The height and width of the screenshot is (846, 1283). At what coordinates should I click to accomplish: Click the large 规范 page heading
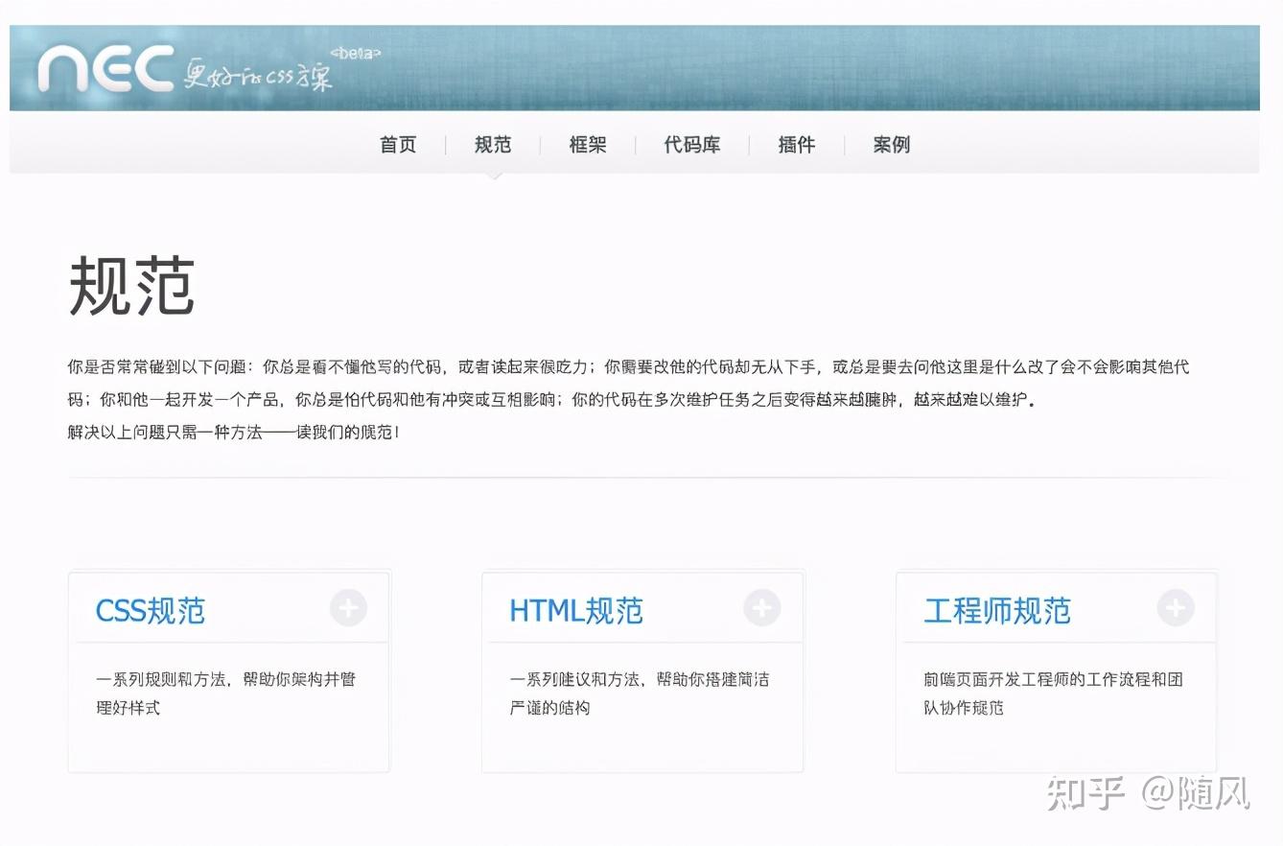pyautogui.click(x=132, y=286)
